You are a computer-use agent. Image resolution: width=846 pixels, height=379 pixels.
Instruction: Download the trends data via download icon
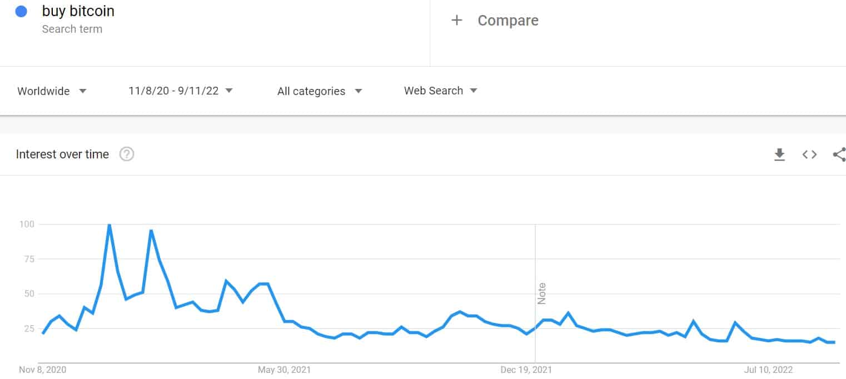(779, 154)
